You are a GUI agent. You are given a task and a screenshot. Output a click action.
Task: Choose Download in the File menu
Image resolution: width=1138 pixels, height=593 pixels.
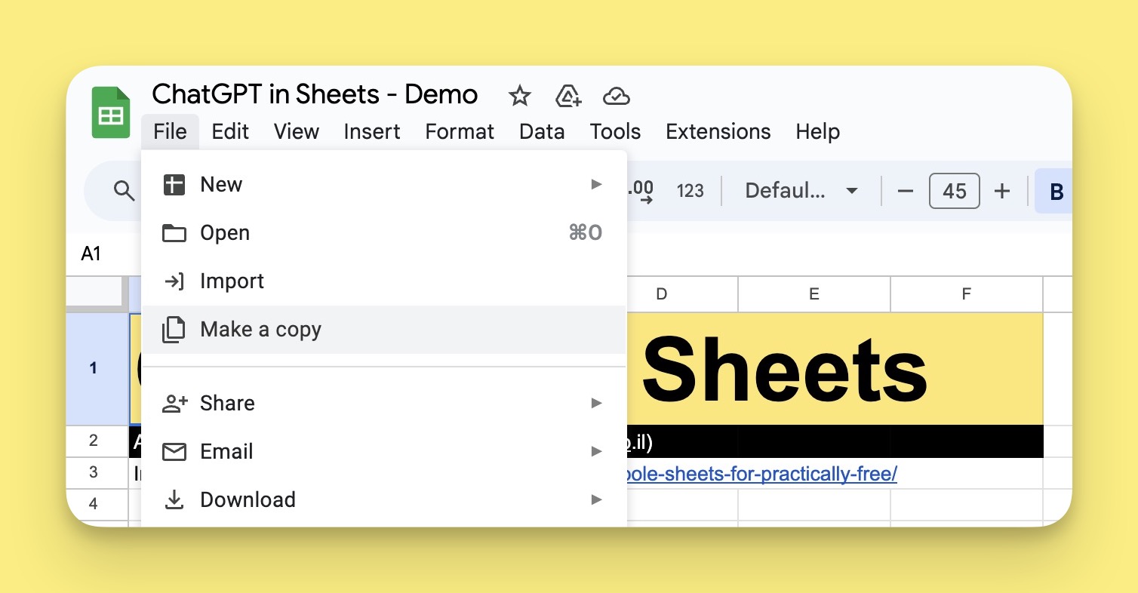click(x=384, y=499)
